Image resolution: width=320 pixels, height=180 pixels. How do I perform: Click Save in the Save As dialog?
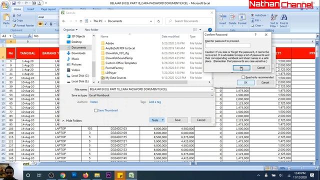coord(177,120)
